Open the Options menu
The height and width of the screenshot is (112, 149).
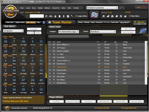47,8
